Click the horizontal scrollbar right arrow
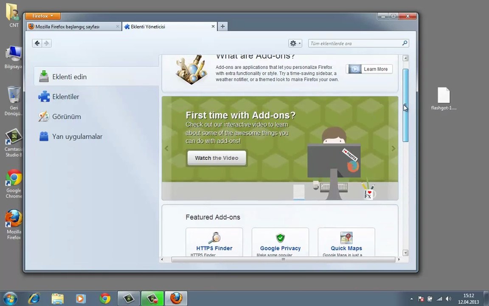The image size is (489, 306). 399,260
